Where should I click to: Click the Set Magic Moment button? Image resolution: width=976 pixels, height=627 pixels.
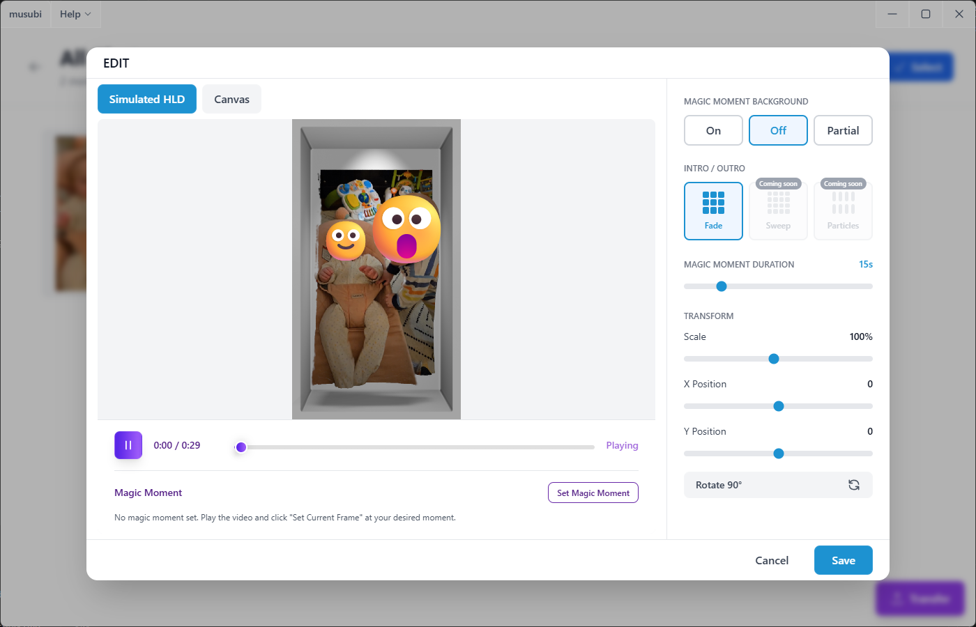click(x=593, y=493)
